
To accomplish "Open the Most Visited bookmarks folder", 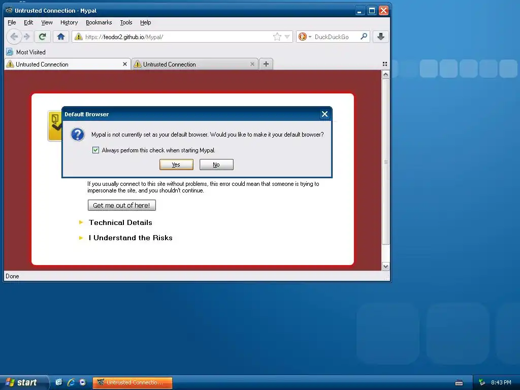I will [26, 52].
